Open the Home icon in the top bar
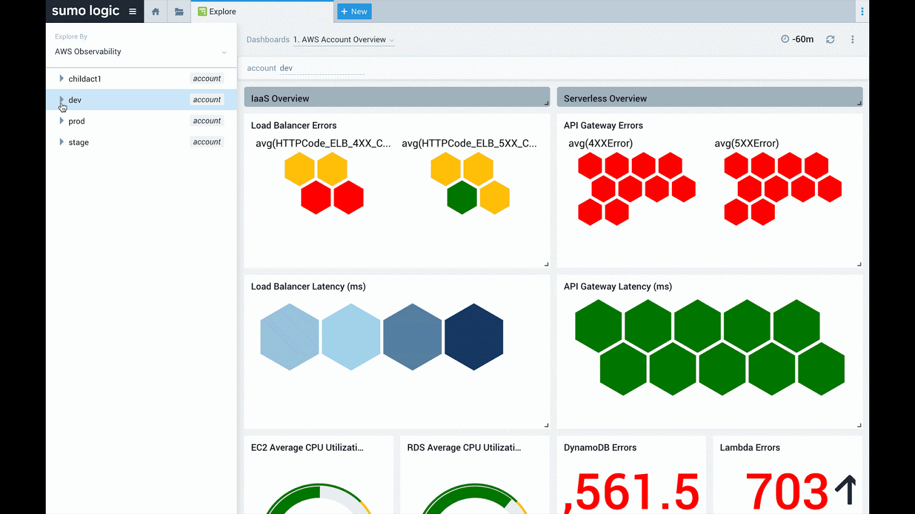 (155, 11)
